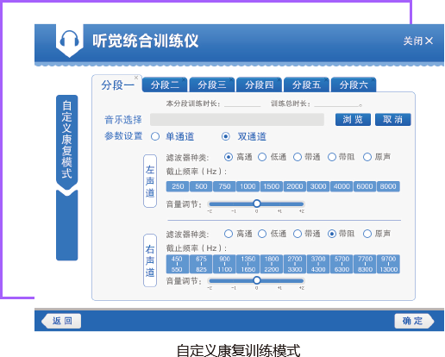Image resolution: width=445 pixels, height=357 pixels.
Task: Pick the 450-550 band for right channel
Action: (x=178, y=264)
